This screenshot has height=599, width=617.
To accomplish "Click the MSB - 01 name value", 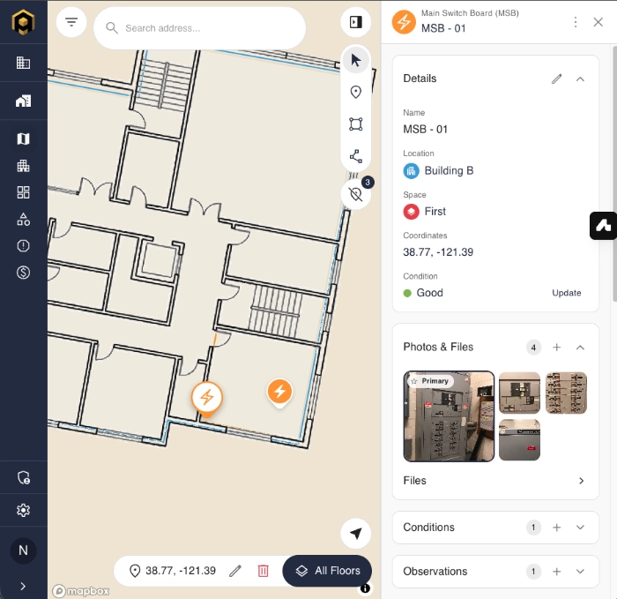I will click(426, 130).
